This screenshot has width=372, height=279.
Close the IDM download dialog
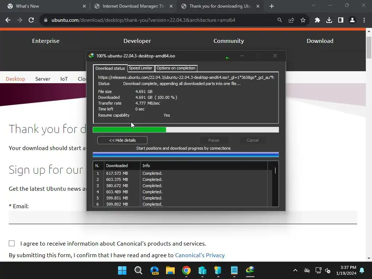(x=275, y=56)
